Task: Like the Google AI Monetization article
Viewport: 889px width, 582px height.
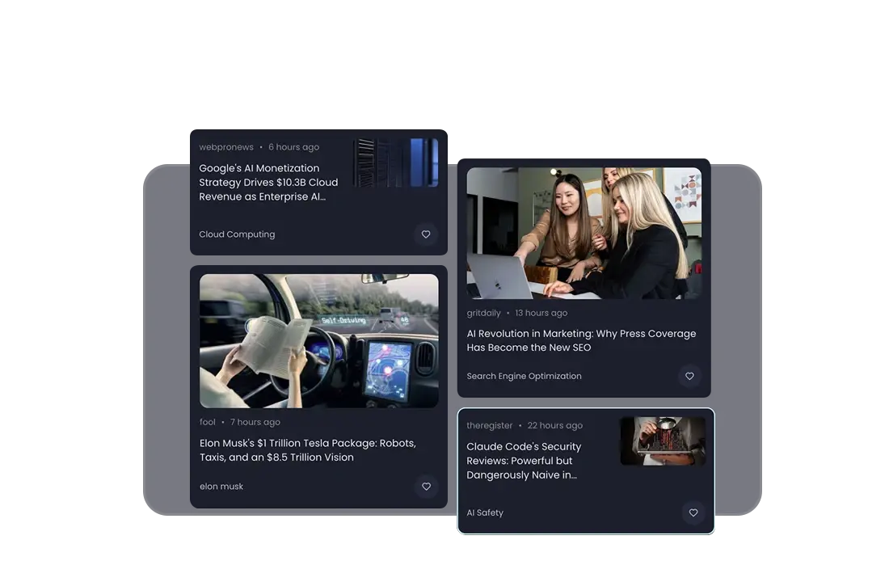Action: pos(426,234)
